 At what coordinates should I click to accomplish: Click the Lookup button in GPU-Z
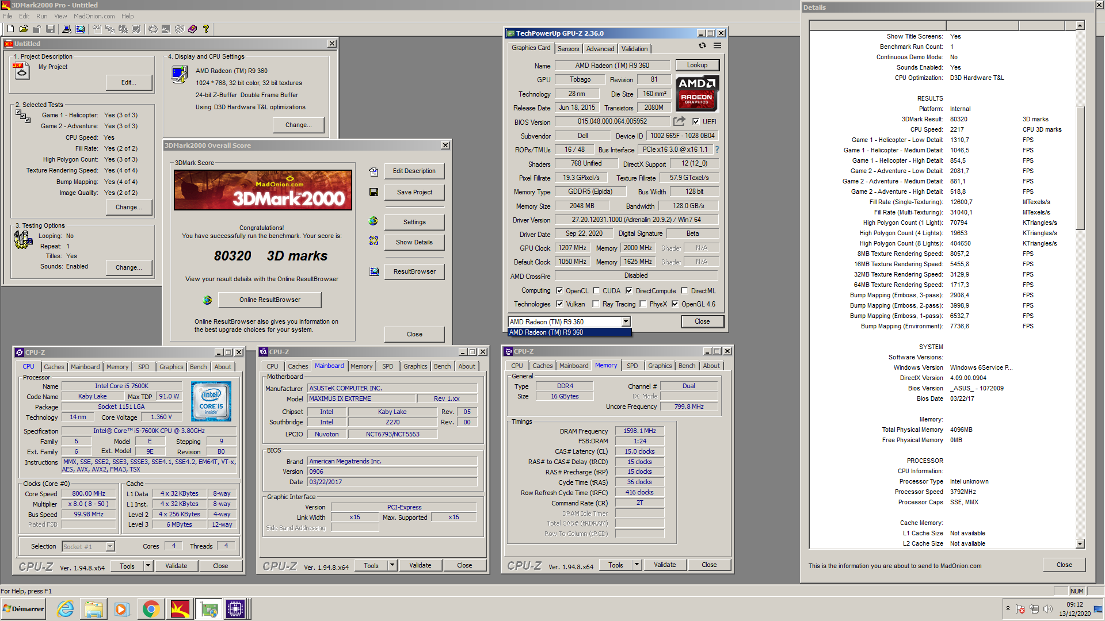pyautogui.click(x=697, y=65)
